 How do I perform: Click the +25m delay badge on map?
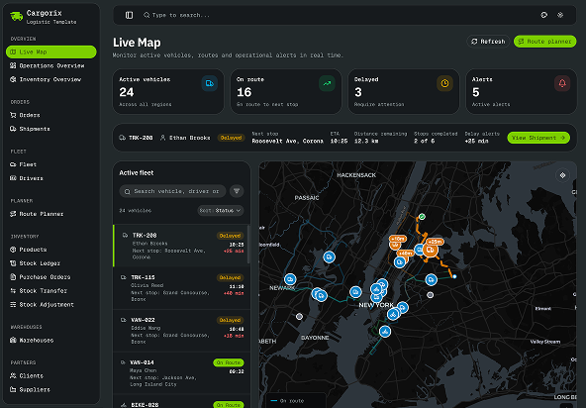click(x=435, y=242)
